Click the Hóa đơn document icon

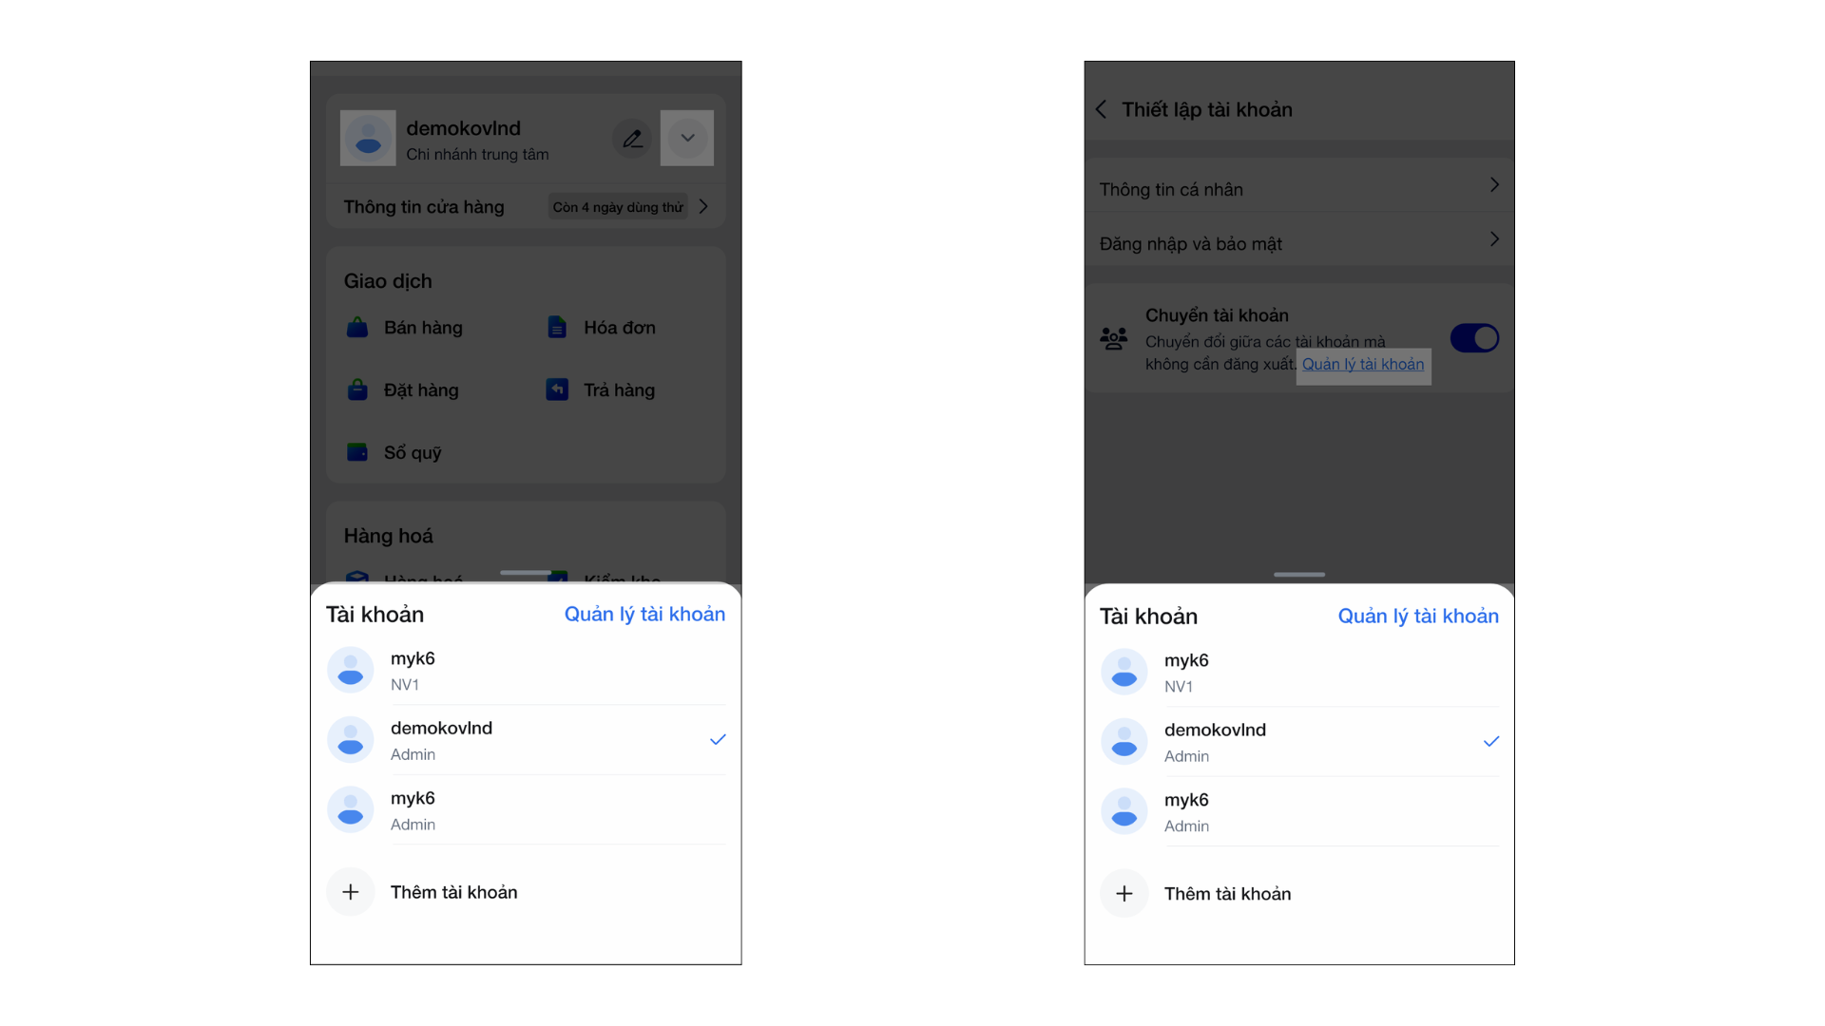click(557, 328)
